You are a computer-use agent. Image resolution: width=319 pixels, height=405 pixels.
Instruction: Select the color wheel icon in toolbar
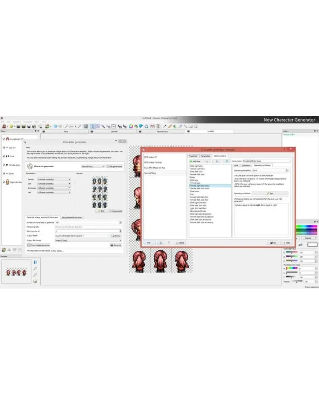(131, 126)
